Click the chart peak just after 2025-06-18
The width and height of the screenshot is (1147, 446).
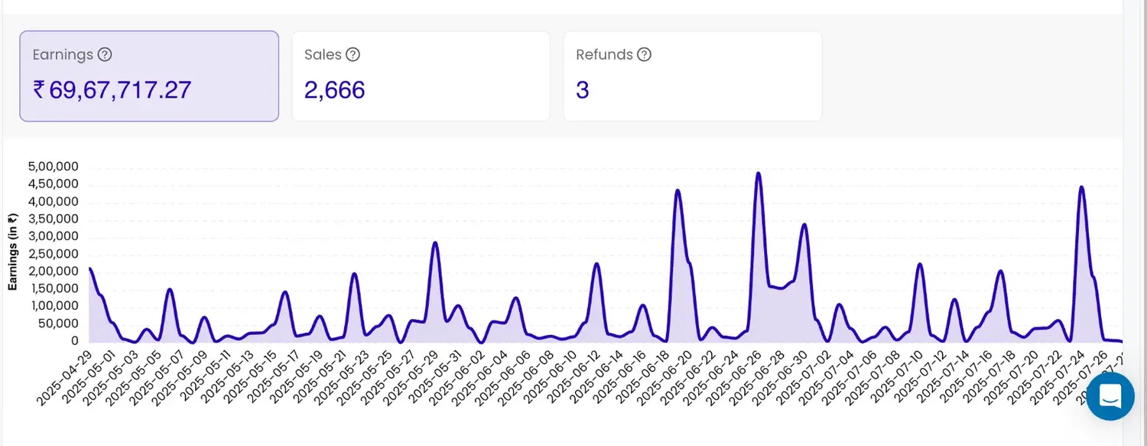677,190
